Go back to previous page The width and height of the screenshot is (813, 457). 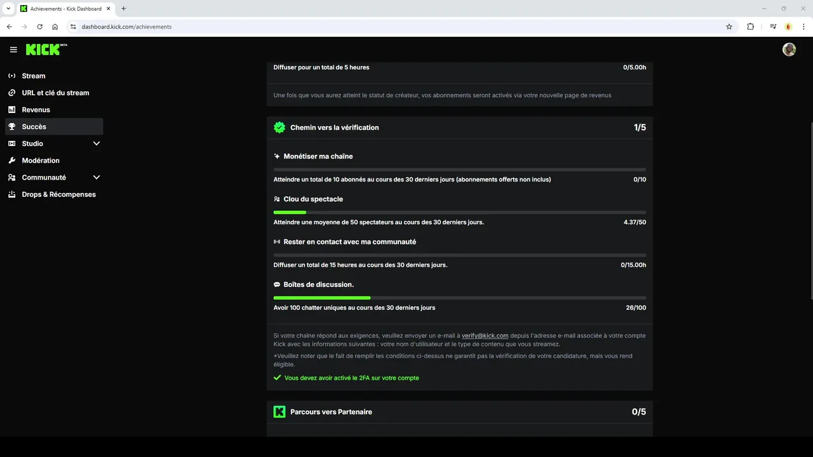9,27
